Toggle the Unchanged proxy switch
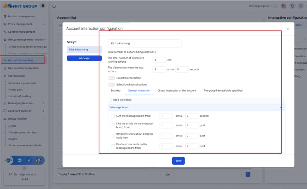Viewport: 307px width, 189px height. (x=275, y=6)
